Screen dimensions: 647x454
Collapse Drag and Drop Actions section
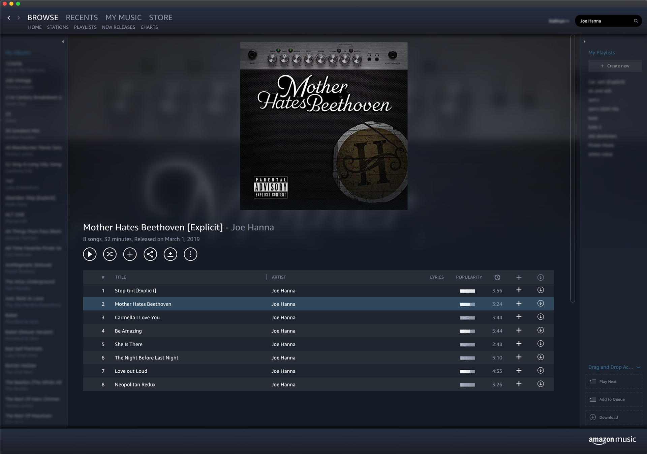click(638, 367)
